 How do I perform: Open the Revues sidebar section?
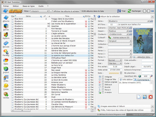[6, 44]
